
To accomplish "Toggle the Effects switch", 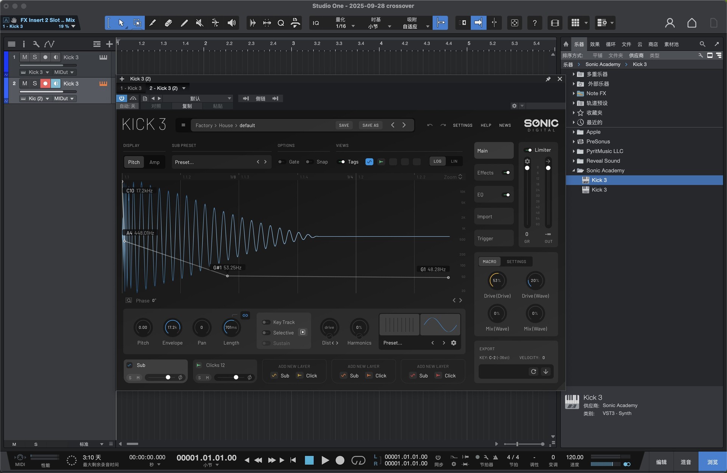I will pyautogui.click(x=506, y=173).
